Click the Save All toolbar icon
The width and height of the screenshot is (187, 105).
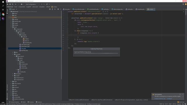tap(10, 4)
